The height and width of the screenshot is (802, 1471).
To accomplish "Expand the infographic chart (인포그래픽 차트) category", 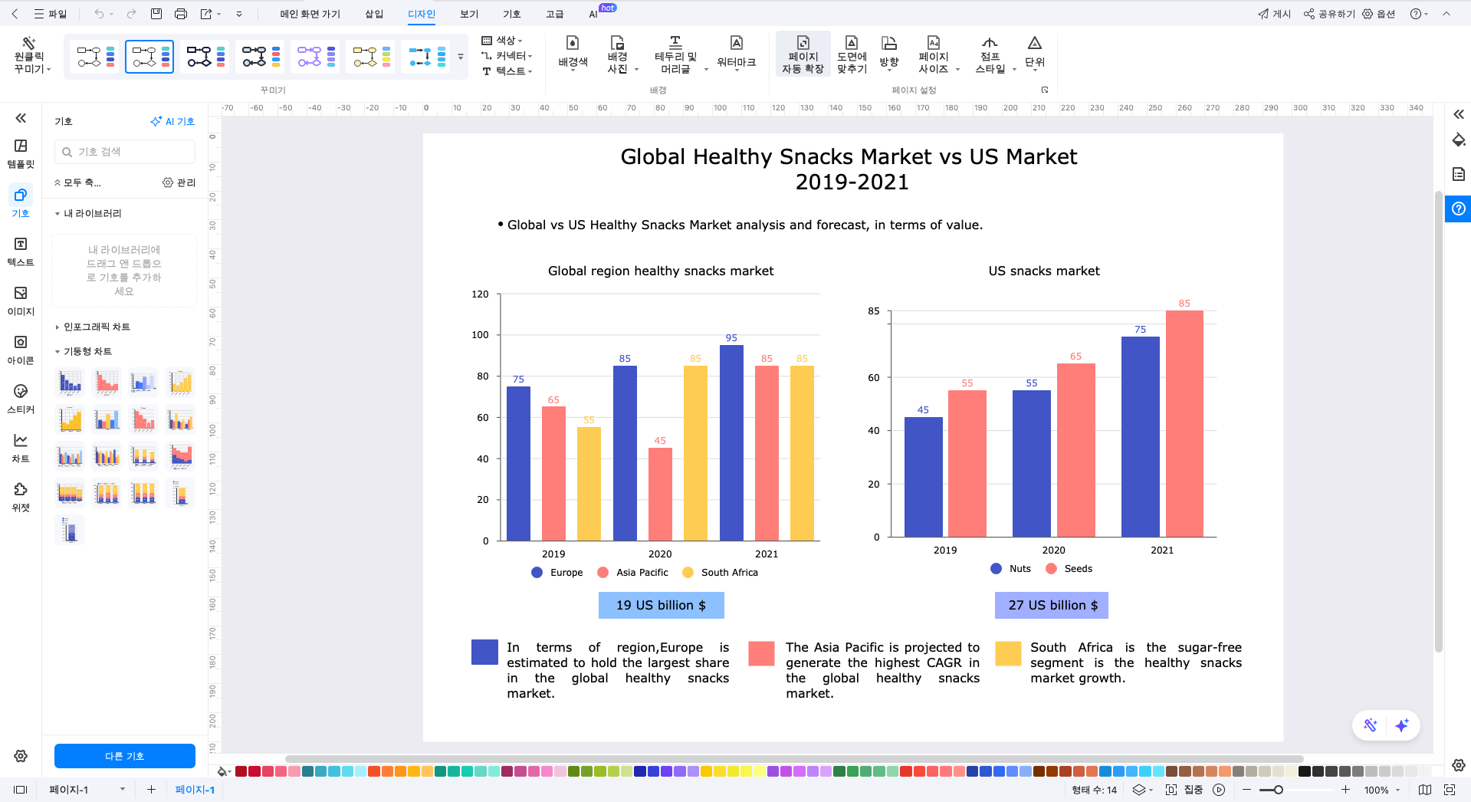I will (97, 327).
